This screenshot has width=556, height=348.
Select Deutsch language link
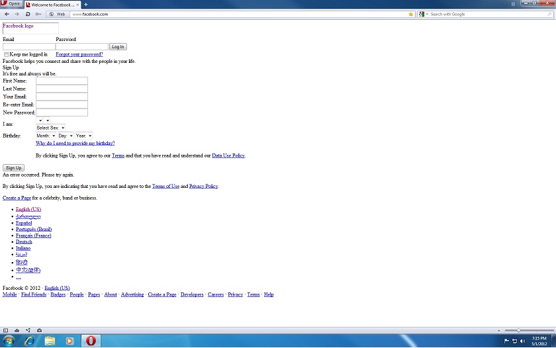pos(24,241)
